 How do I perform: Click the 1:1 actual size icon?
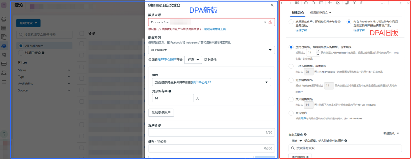(321, 3)
